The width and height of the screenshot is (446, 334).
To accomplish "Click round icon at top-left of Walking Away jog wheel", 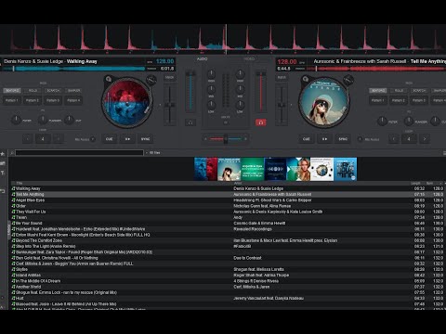I will point(108,79).
